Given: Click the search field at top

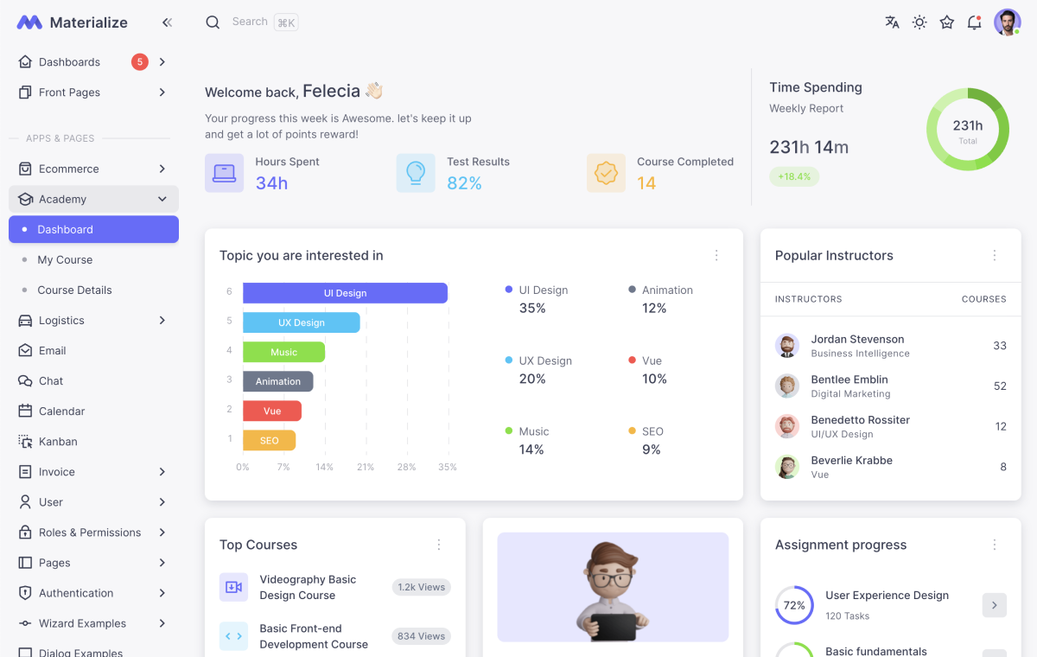Looking at the screenshot, I should click(x=249, y=22).
